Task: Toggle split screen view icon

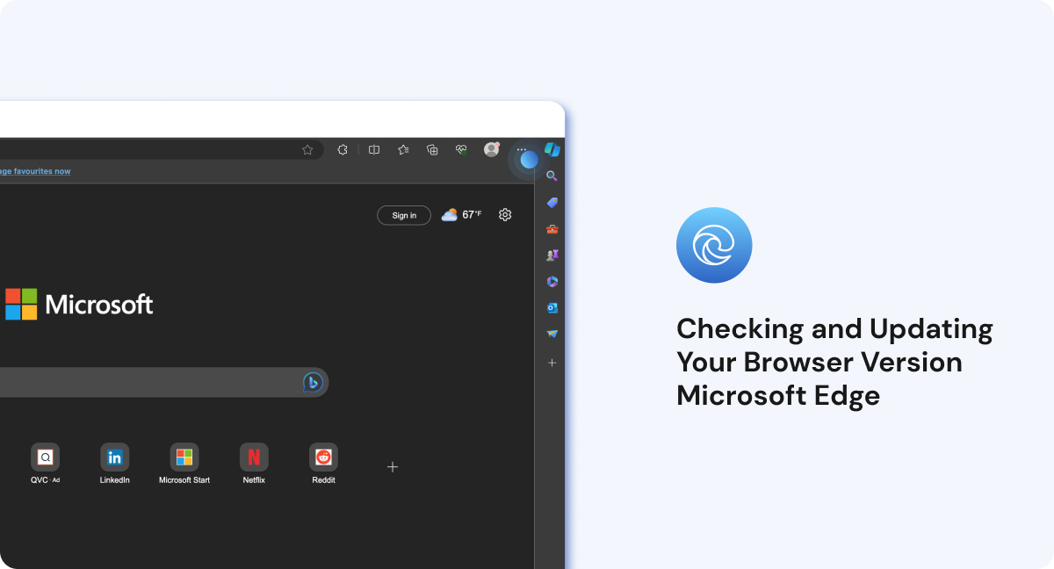Action: click(x=374, y=150)
